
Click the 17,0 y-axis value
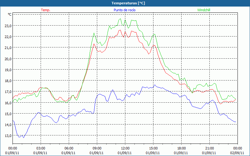click(8, 92)
